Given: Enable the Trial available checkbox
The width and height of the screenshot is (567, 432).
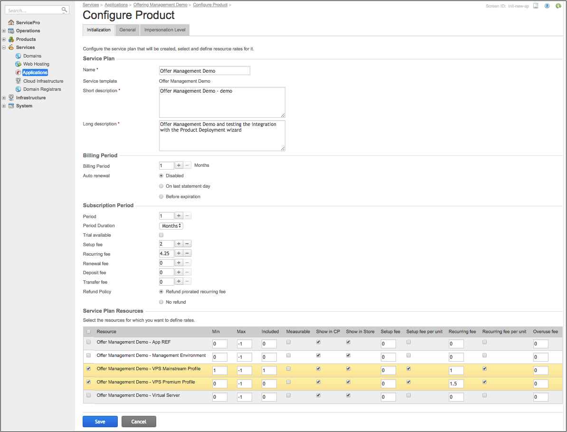Looking at the screenshot, I should pyautogui.click(x=161, y=235).
